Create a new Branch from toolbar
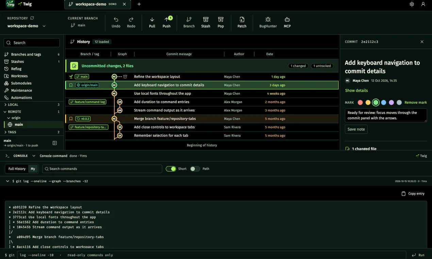This screenshot has height=259, width=432. [189, 22]
